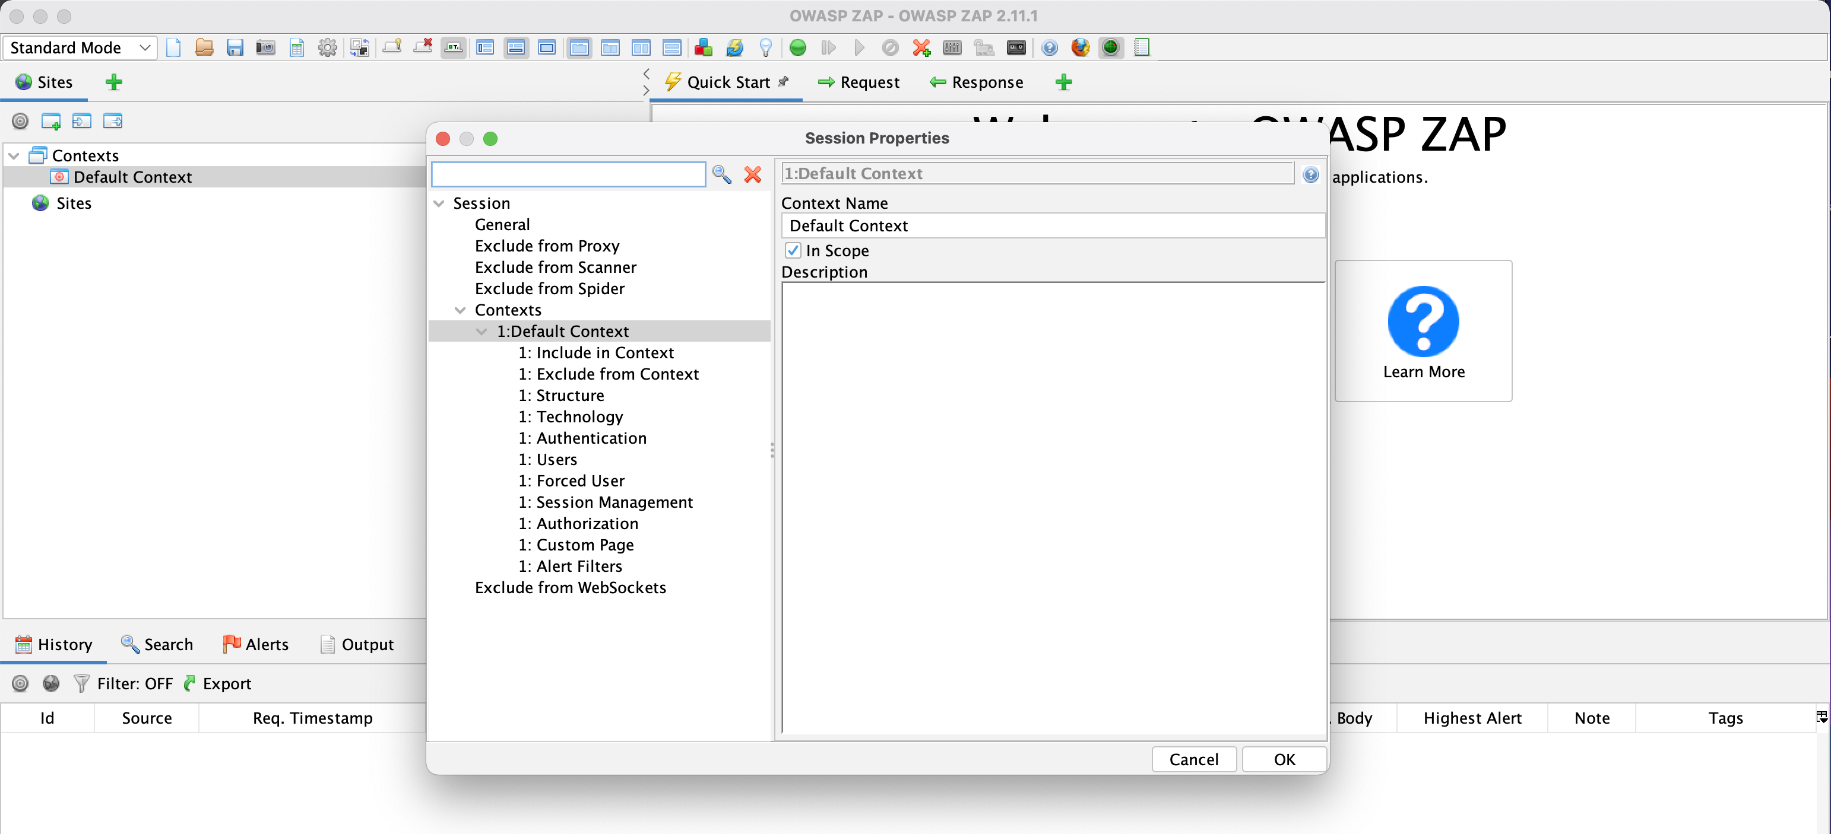Click the Highest Alert column header

(1472, 718)
